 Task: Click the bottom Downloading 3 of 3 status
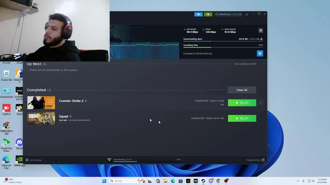pos(123,160)
